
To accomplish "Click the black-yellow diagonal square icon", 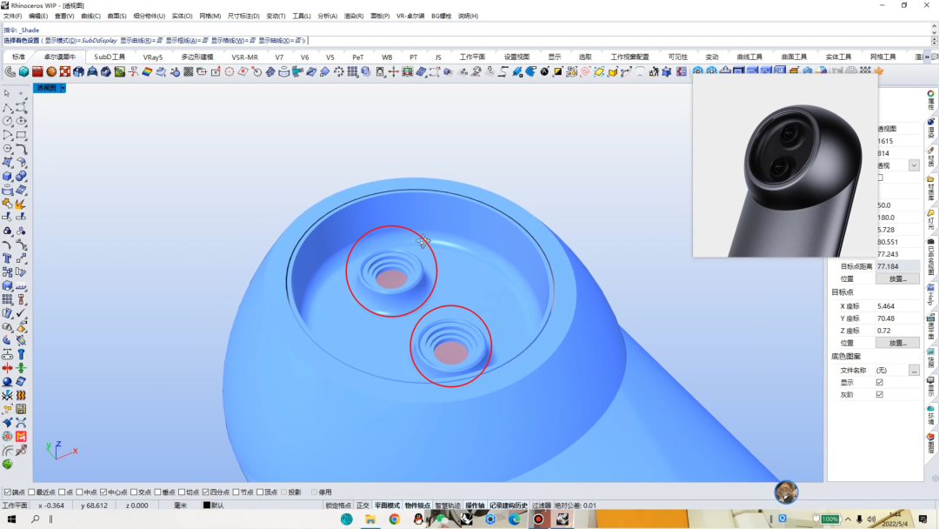I will 557,72.
